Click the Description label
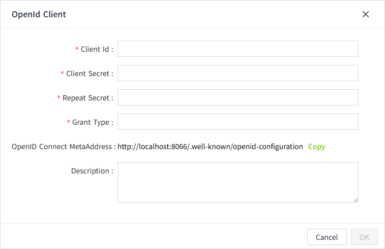This screenshot has width=385, height=249. (x=92, y=171)
